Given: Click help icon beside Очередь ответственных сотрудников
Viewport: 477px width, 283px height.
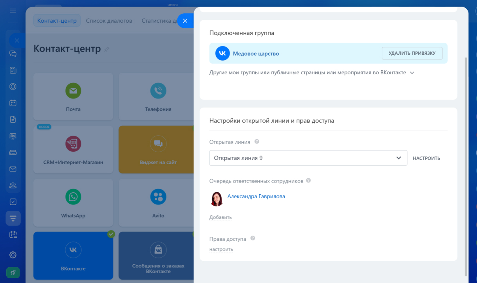Looking at the screenshot, I should tap(309, 181).
